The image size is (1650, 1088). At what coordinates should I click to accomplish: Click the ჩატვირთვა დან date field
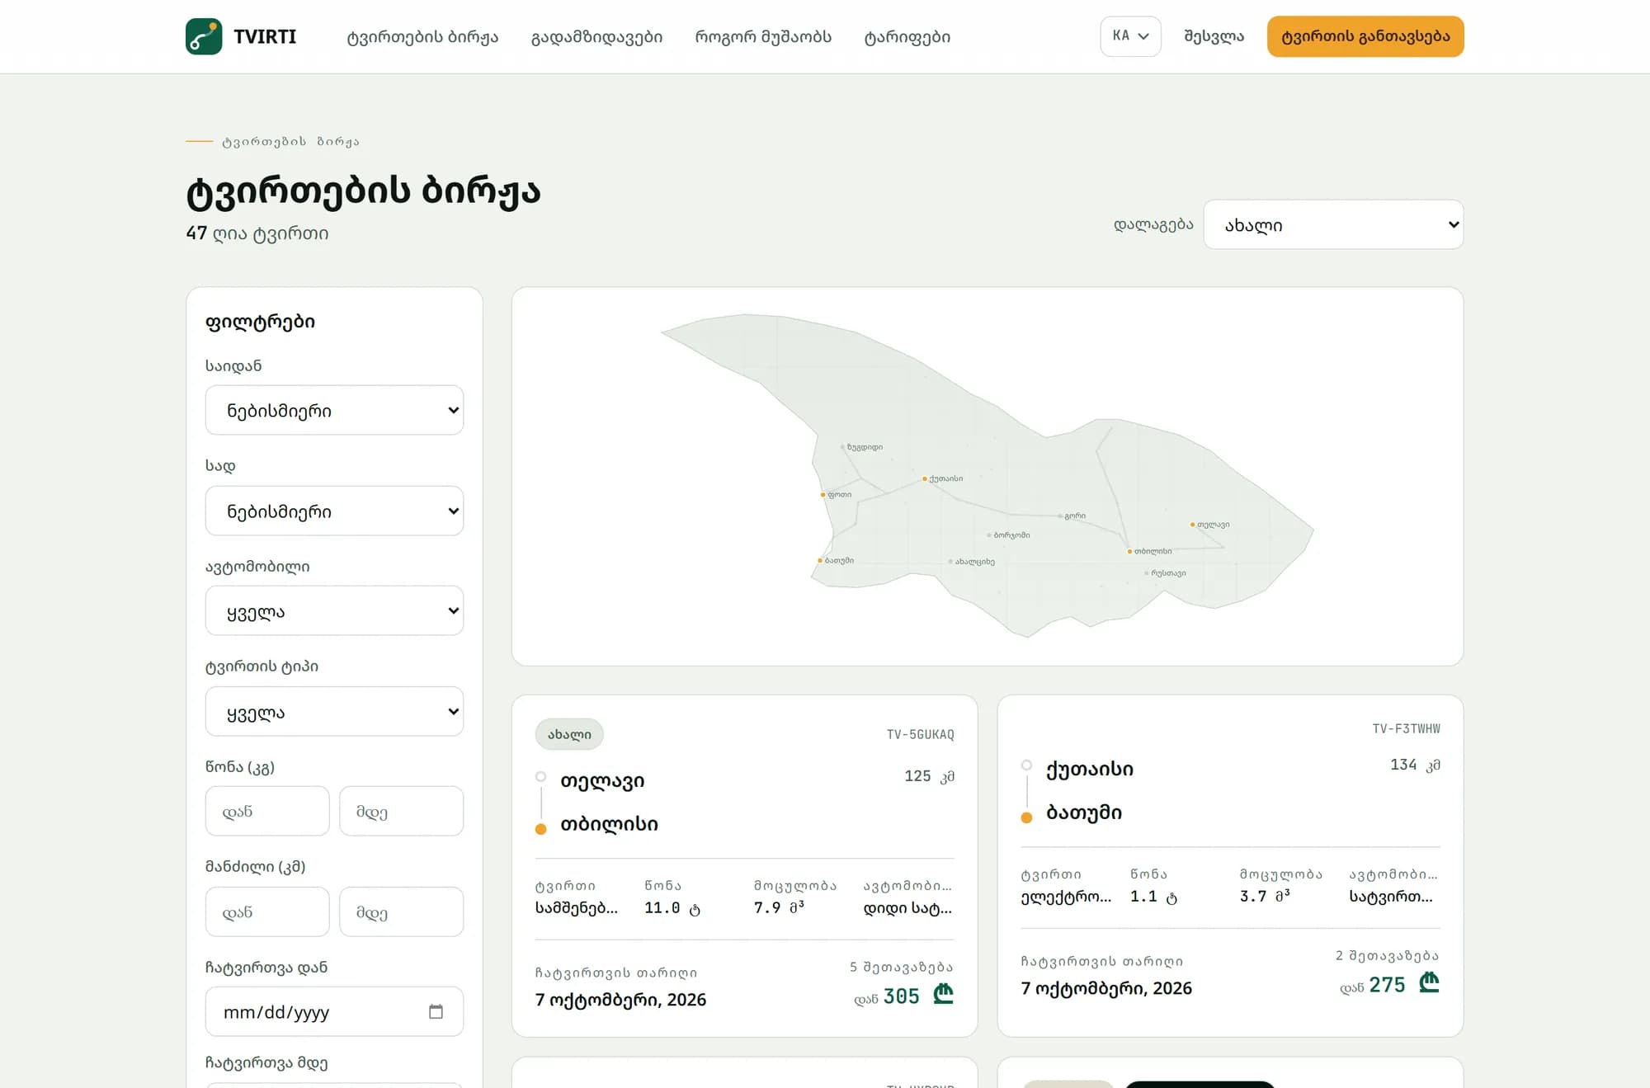(x=334, y=1011)
